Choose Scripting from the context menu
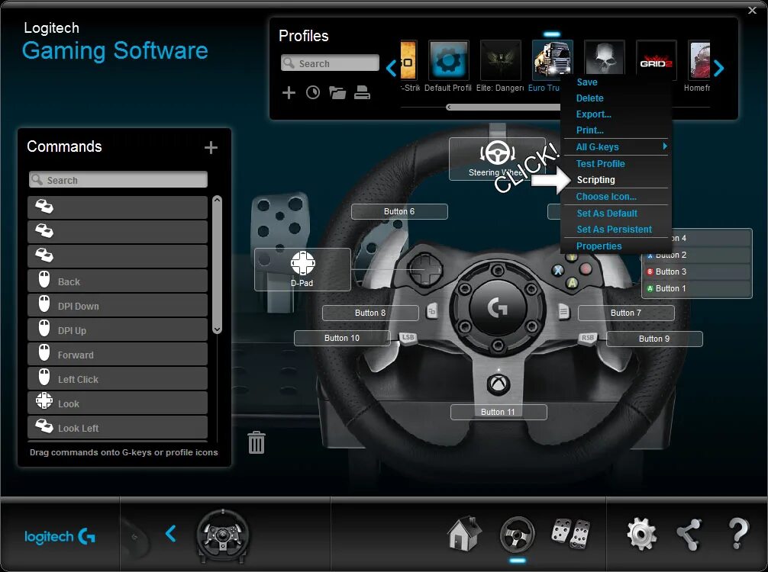This screenshot has height=572, width=768. [x=595, y=180]
